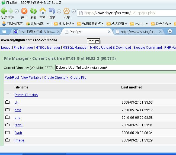The height and width of the screenshot is (155, 176).
Task: Open the 技术小组 bookmark folder
Action: [x=64, y=24]
